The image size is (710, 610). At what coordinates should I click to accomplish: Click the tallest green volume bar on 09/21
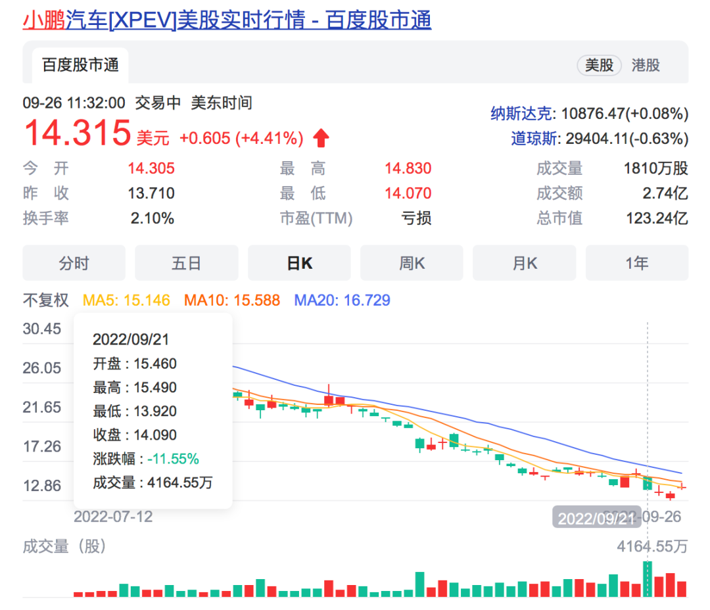(648, 578)
